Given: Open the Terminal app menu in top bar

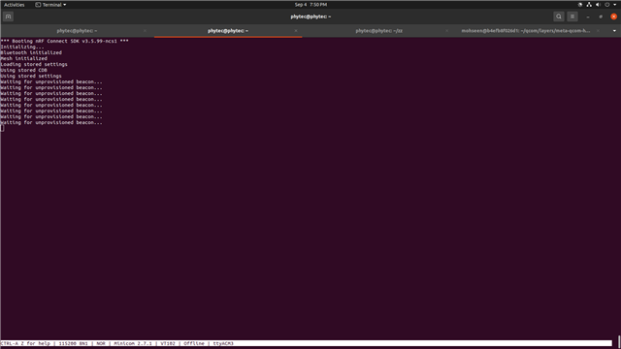Looking at the screenshot, I should (x=50, y=5).
